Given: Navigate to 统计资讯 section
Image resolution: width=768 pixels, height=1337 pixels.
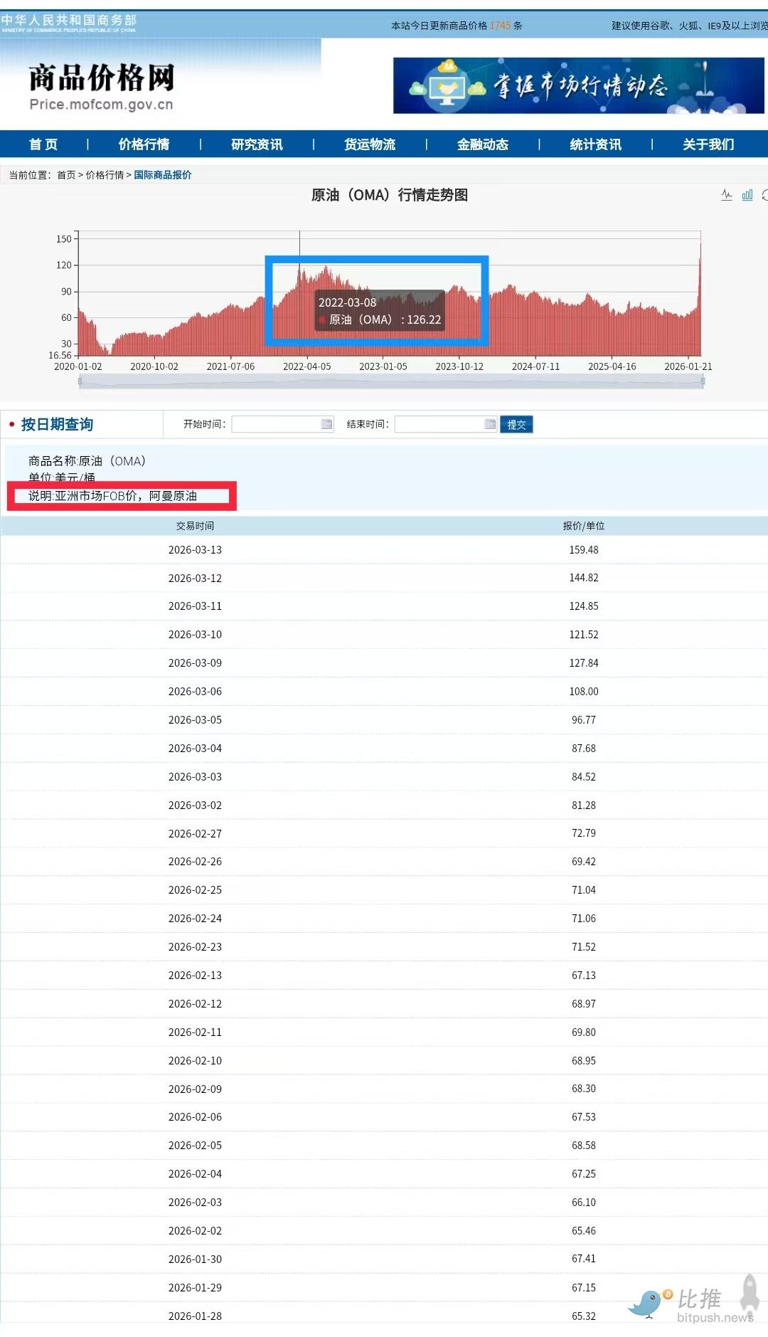Looking at the screenshot, I should click(595, 144).
